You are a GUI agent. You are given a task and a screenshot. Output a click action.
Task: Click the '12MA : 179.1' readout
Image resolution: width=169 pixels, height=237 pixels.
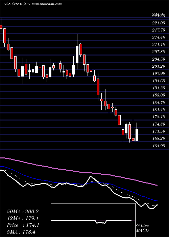coord(23,218)
